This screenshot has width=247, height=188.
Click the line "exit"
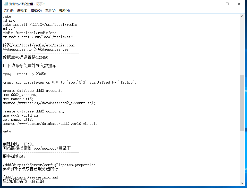click(x=7, y=132)
